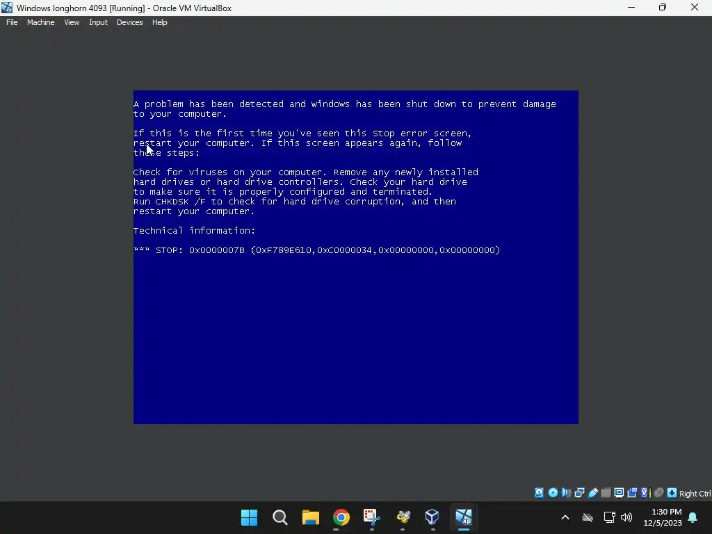Click the USB devices indicator icon
This screenshot has width=712, height=534.
(x=593, y=493)
